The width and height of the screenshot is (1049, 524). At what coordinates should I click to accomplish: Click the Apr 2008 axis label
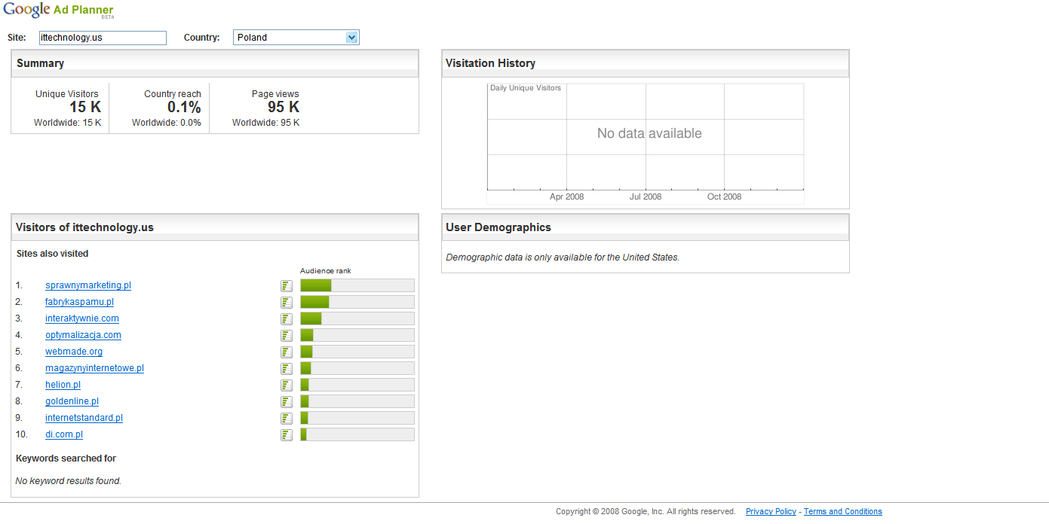tap(566, 196)
